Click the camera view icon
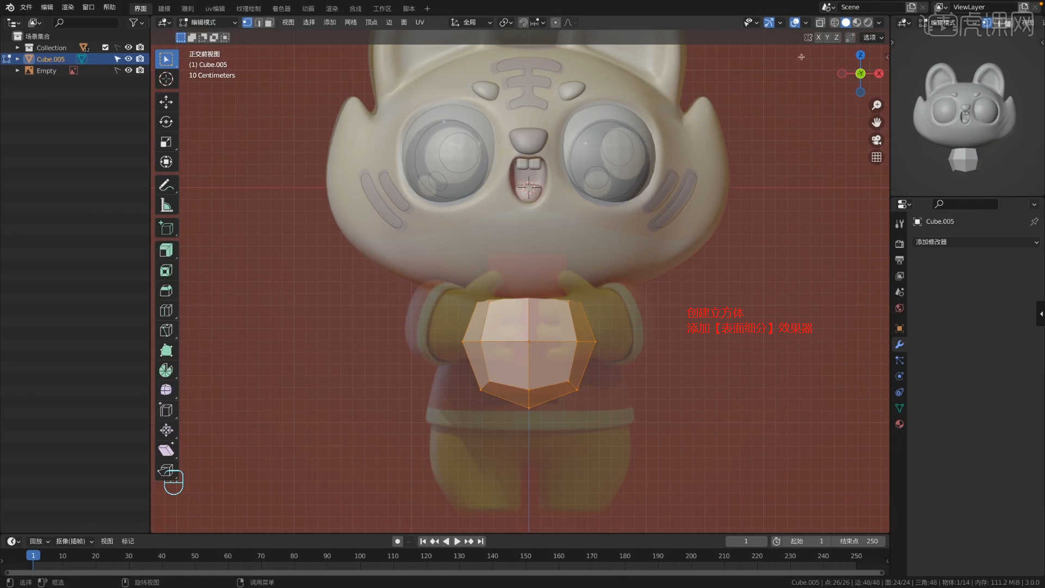Viewport: 1045px width, 588px height. 876,140
